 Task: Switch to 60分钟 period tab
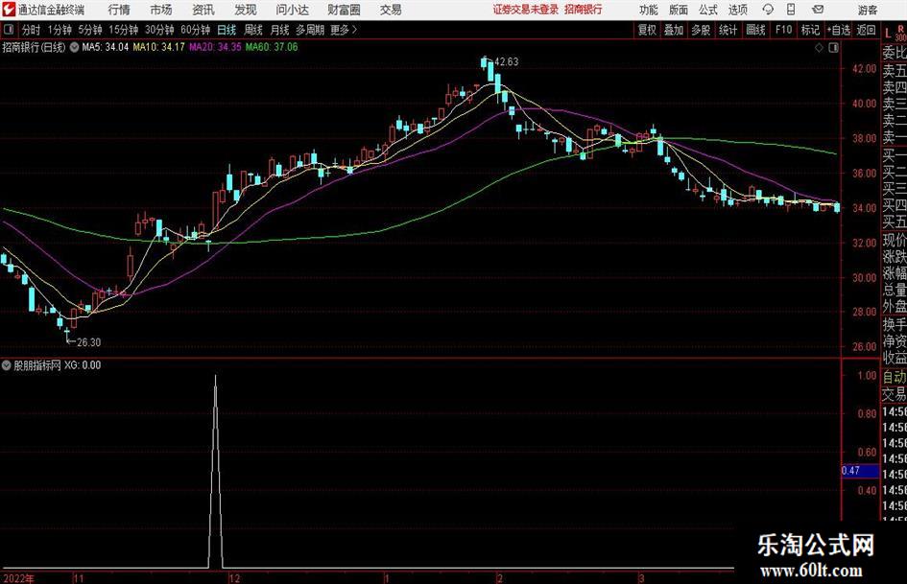click(x=196, y=30)
